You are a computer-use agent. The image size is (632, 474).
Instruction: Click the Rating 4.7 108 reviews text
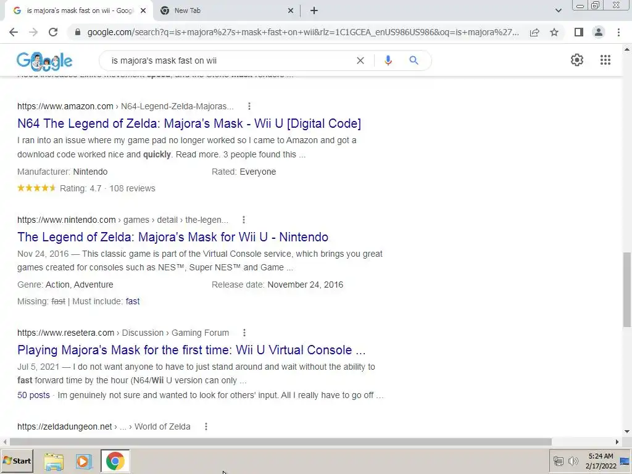(x=107, y=188)
